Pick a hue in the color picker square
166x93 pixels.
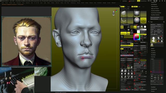pyautogui.click(x=137, y=37)
